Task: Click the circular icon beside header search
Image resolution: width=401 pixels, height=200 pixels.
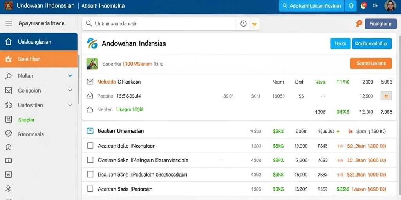Action: tap(351, 6)
